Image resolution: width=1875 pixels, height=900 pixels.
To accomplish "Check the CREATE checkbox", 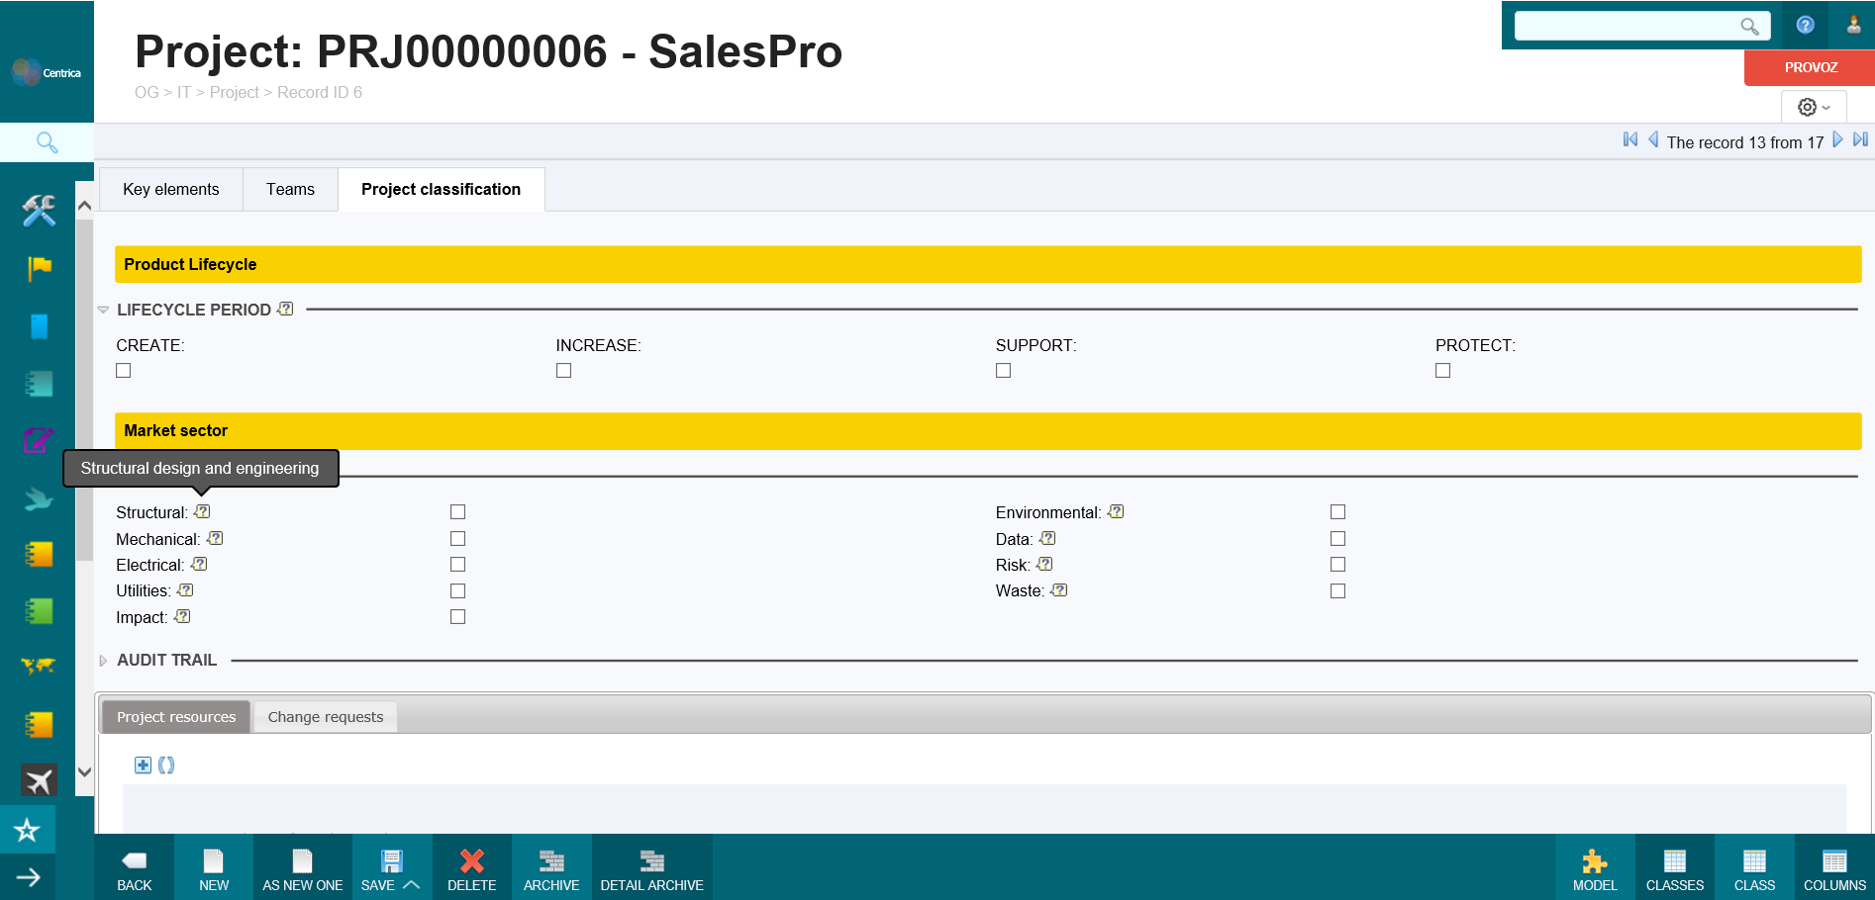I will coord(124,370).
